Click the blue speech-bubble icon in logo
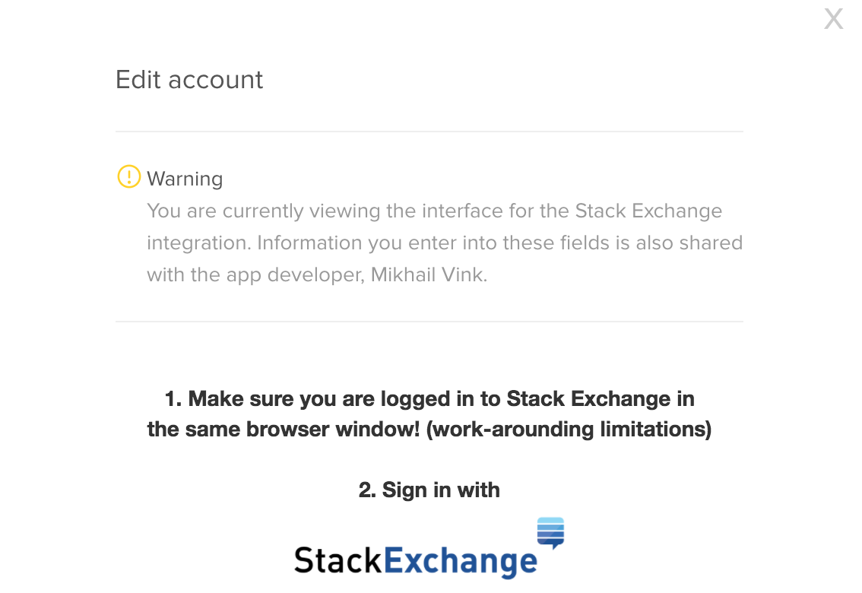This screenshot has height=593, width=862. (550, 532)
